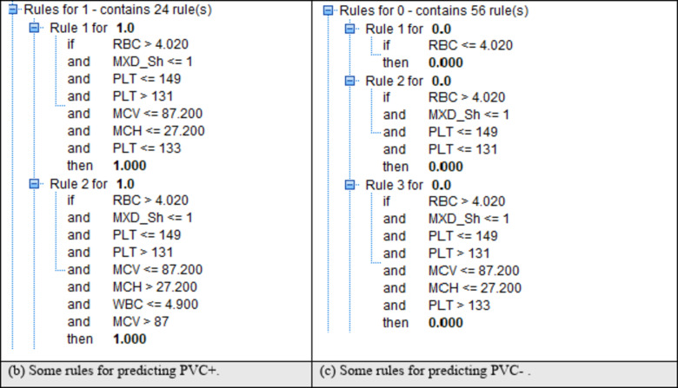The height and width of the screenshot is (388, 678).
Task: Select the 'PLT <= 133' condition
Action: coord(147,148)
